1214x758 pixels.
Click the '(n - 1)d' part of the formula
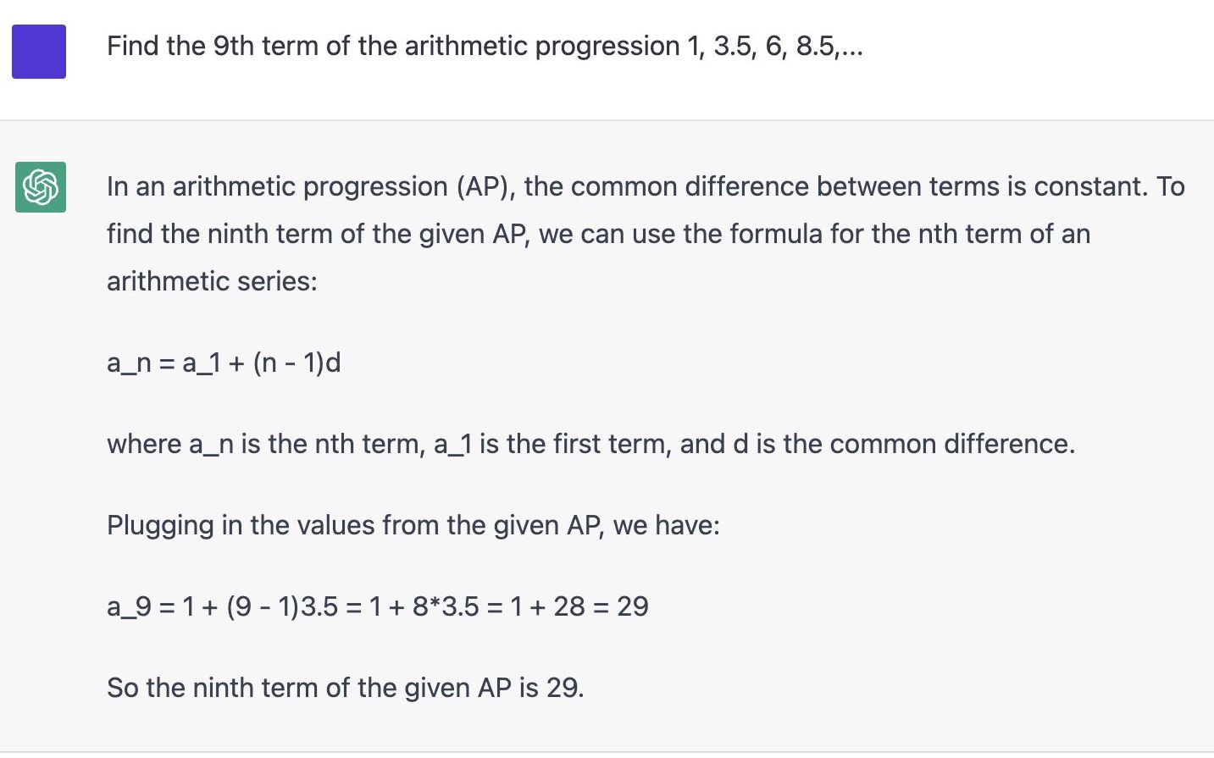(297, 362)
